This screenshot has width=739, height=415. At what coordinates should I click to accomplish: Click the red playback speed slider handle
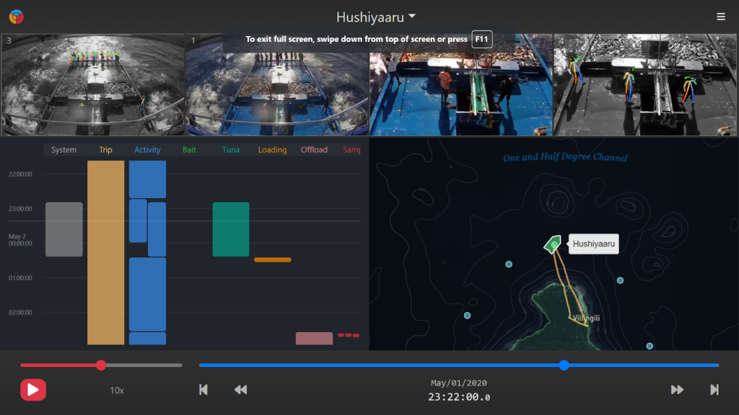[x=101, y=365]
